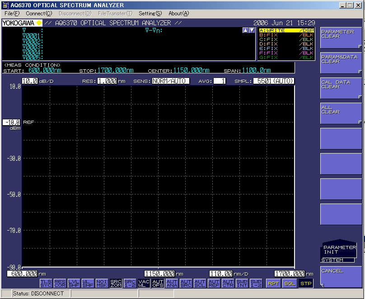This screenshot has height=299, width=365.
Task: Open the Connect menu
Action: pos(39,14)
